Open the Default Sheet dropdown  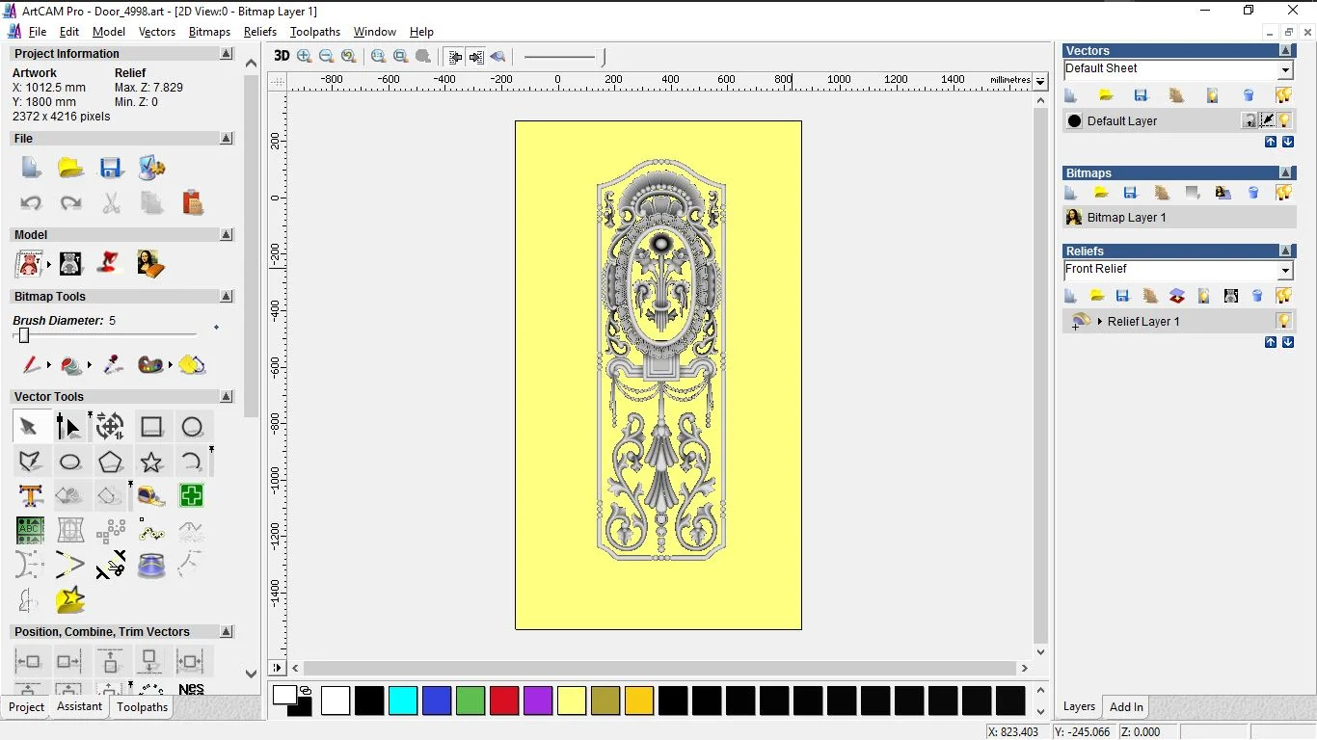click(1285, 70)
